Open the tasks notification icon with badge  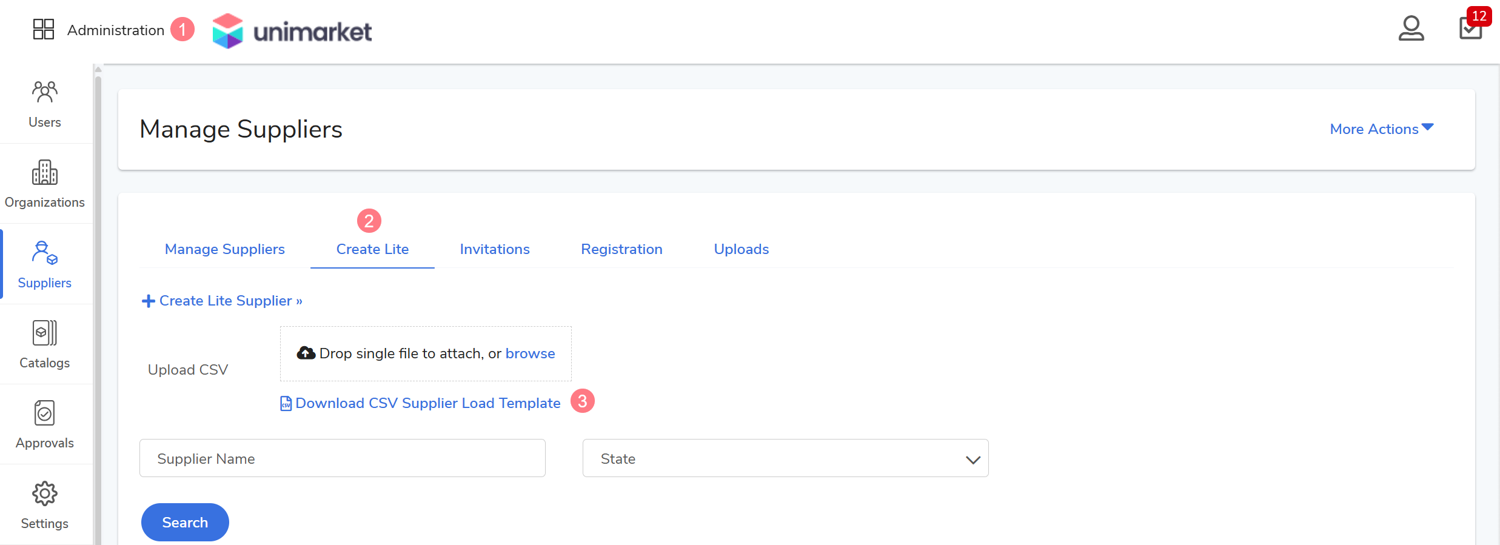click(x=1470, y=28)
